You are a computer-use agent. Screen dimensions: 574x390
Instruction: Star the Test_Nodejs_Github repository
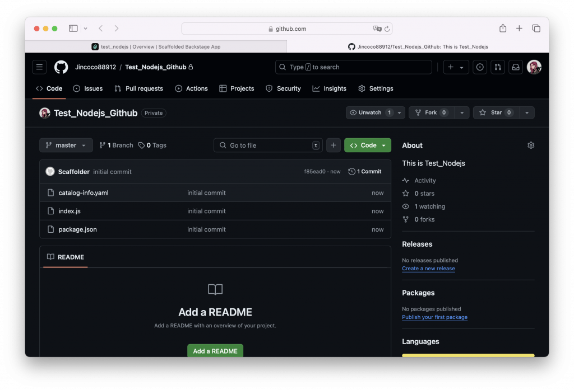(x=496, y=113)
